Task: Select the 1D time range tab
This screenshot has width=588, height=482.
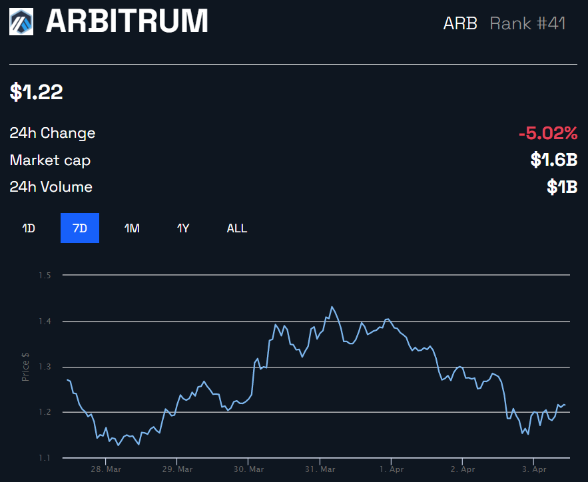Action: point(29,228)
